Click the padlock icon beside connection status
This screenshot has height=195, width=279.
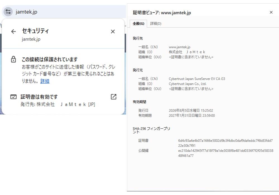click(x=13, y=59)
